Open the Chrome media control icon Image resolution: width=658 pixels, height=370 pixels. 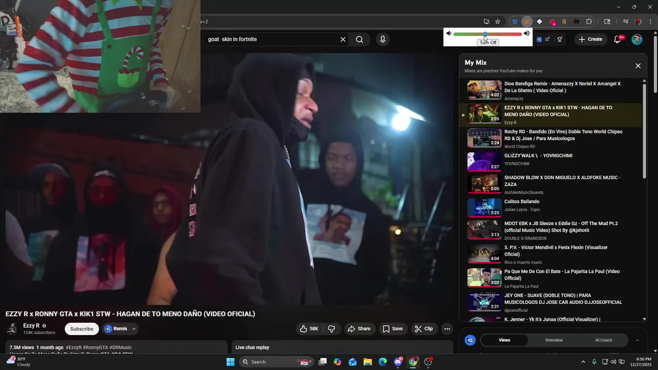(x=626, y=22)
